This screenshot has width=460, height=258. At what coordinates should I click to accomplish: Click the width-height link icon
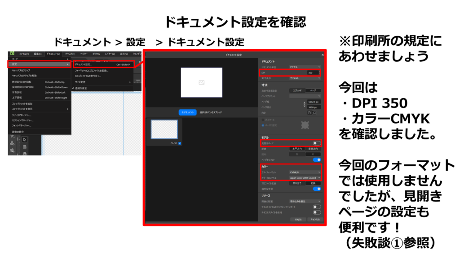coord(304,104)
